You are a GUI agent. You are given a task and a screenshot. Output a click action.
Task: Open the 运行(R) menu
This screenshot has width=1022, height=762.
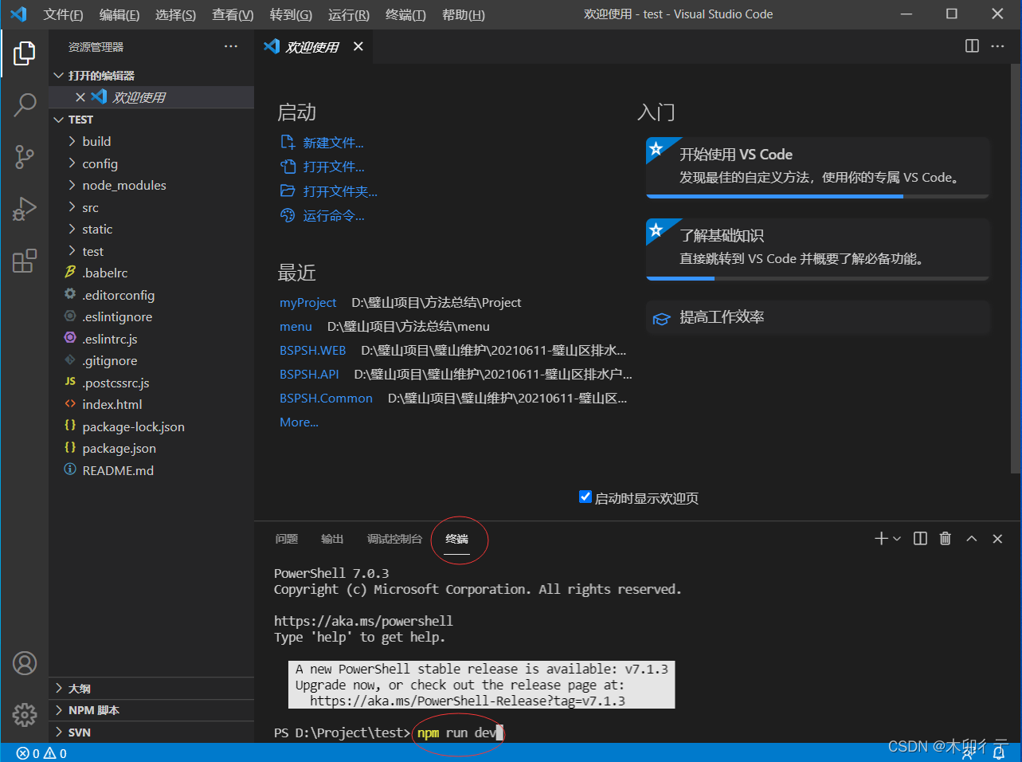(x=349, y=14)
